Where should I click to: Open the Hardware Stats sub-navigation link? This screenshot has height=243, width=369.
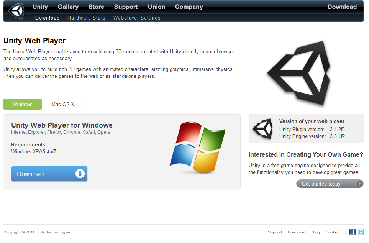click(x=86, y=18)
